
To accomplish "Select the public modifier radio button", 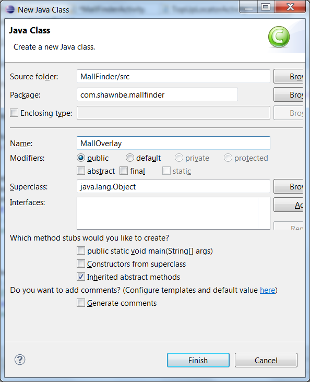I will coord(81,158).
